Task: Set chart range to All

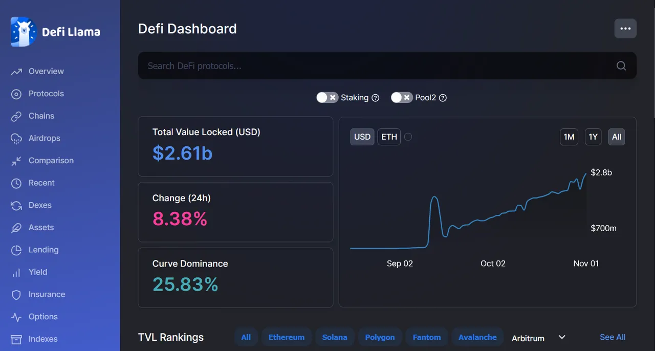Action: pyautogui.click(x=617, y=137)
